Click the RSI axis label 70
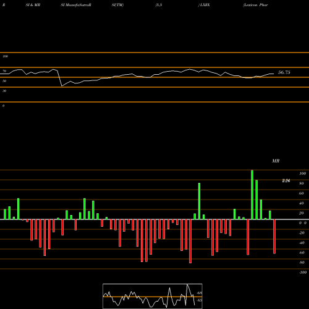Screen dimensions: 309x309 4,71
